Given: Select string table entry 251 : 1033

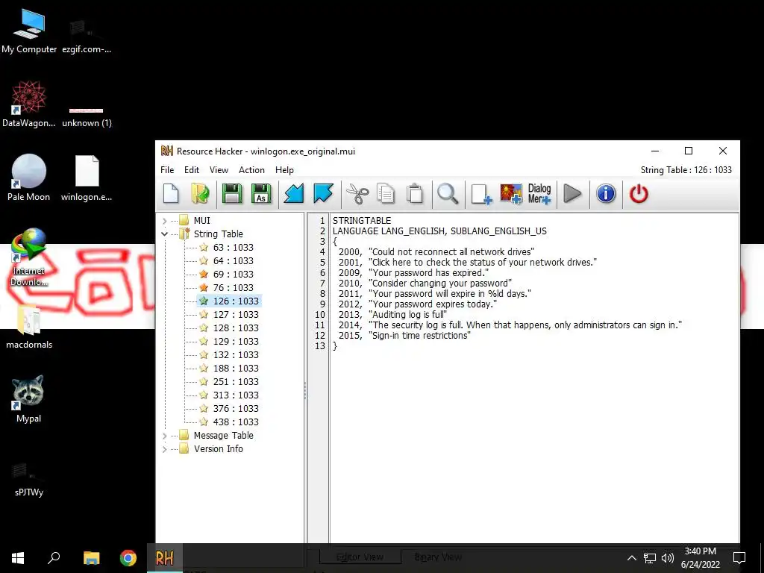Looking at the screenshot, I should (x=236, y=381).
